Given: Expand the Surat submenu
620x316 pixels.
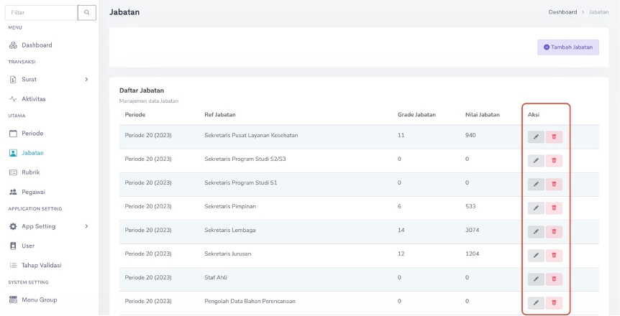Looking at the screenshot, I should (x=86, y=79).
